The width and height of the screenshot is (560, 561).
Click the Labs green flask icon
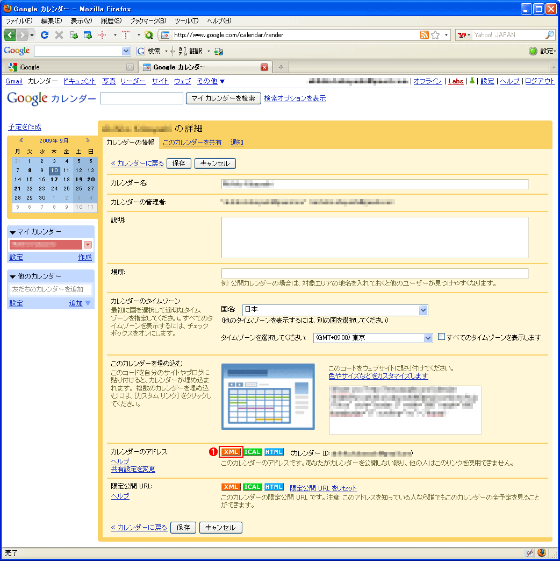(472, 81)
